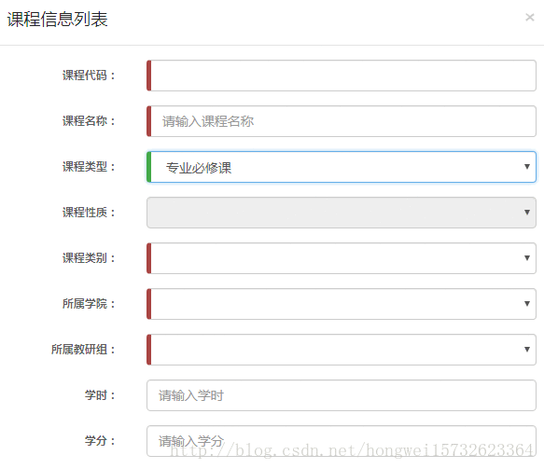Image resolution: width=544 pixels, height=469 pixels.
Task: Open the disabled 课程性质 dropdown
Action: 342,213
